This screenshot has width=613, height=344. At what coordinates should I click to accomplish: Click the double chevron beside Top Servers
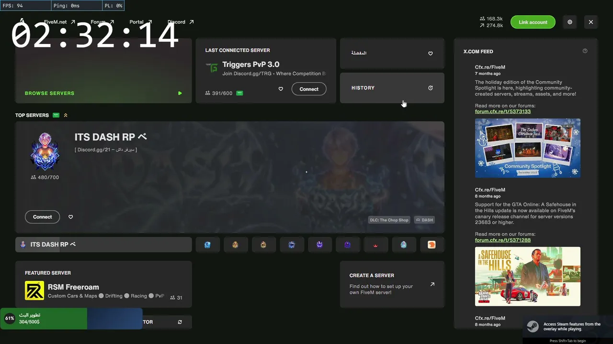click(x=66, y=115)
